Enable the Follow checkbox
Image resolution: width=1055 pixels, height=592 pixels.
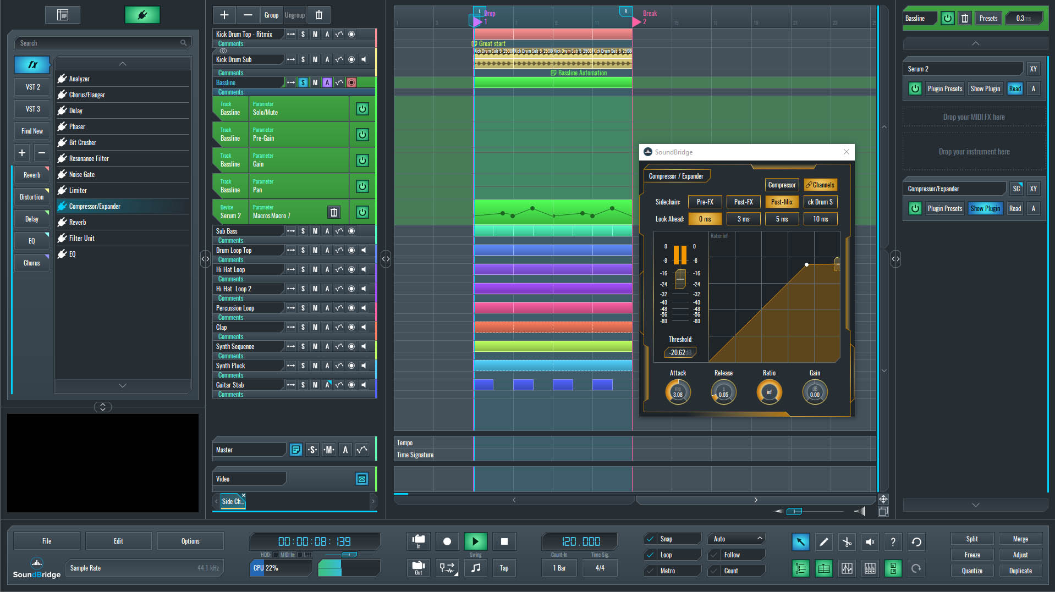pos(714,555)
